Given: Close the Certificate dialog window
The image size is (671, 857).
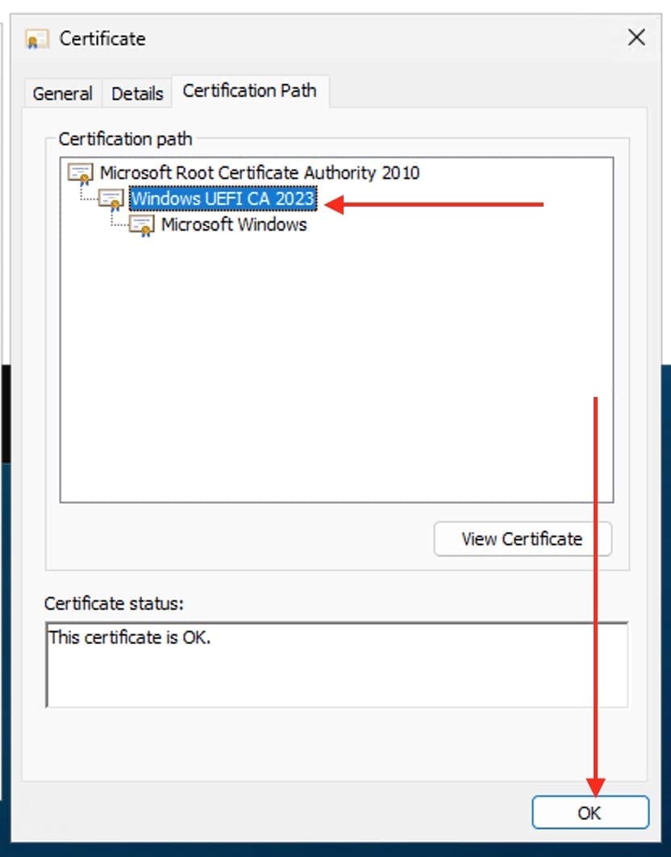Looking at the screenshot, I should click(636, 38).
